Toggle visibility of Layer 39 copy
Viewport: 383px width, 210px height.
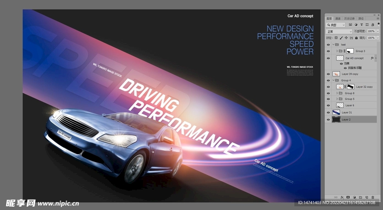(x=328, y=74)
